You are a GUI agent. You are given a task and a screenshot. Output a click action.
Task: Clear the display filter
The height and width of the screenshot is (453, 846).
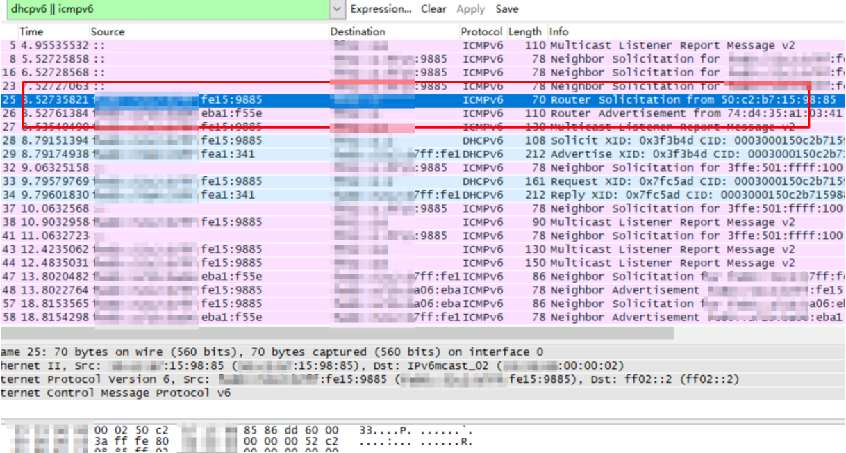pos(433,9)
